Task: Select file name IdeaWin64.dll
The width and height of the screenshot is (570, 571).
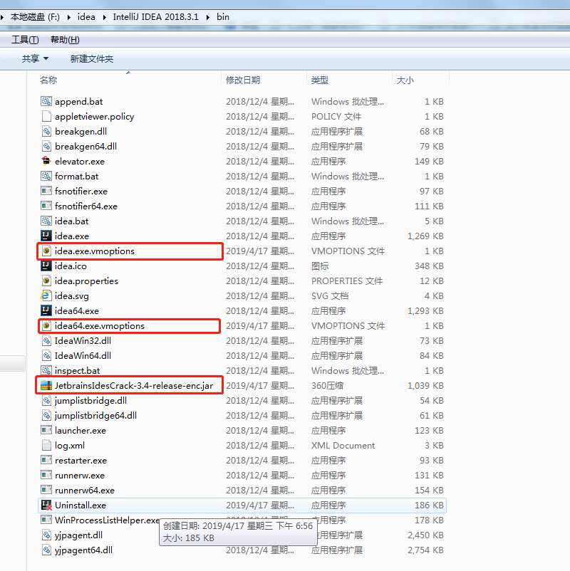Action: tap(83, 355)
